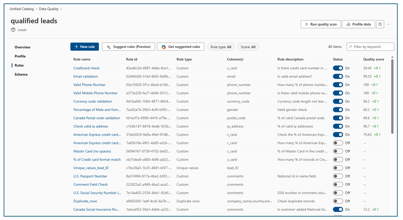Open Rule type: All filter

[221, 47]
